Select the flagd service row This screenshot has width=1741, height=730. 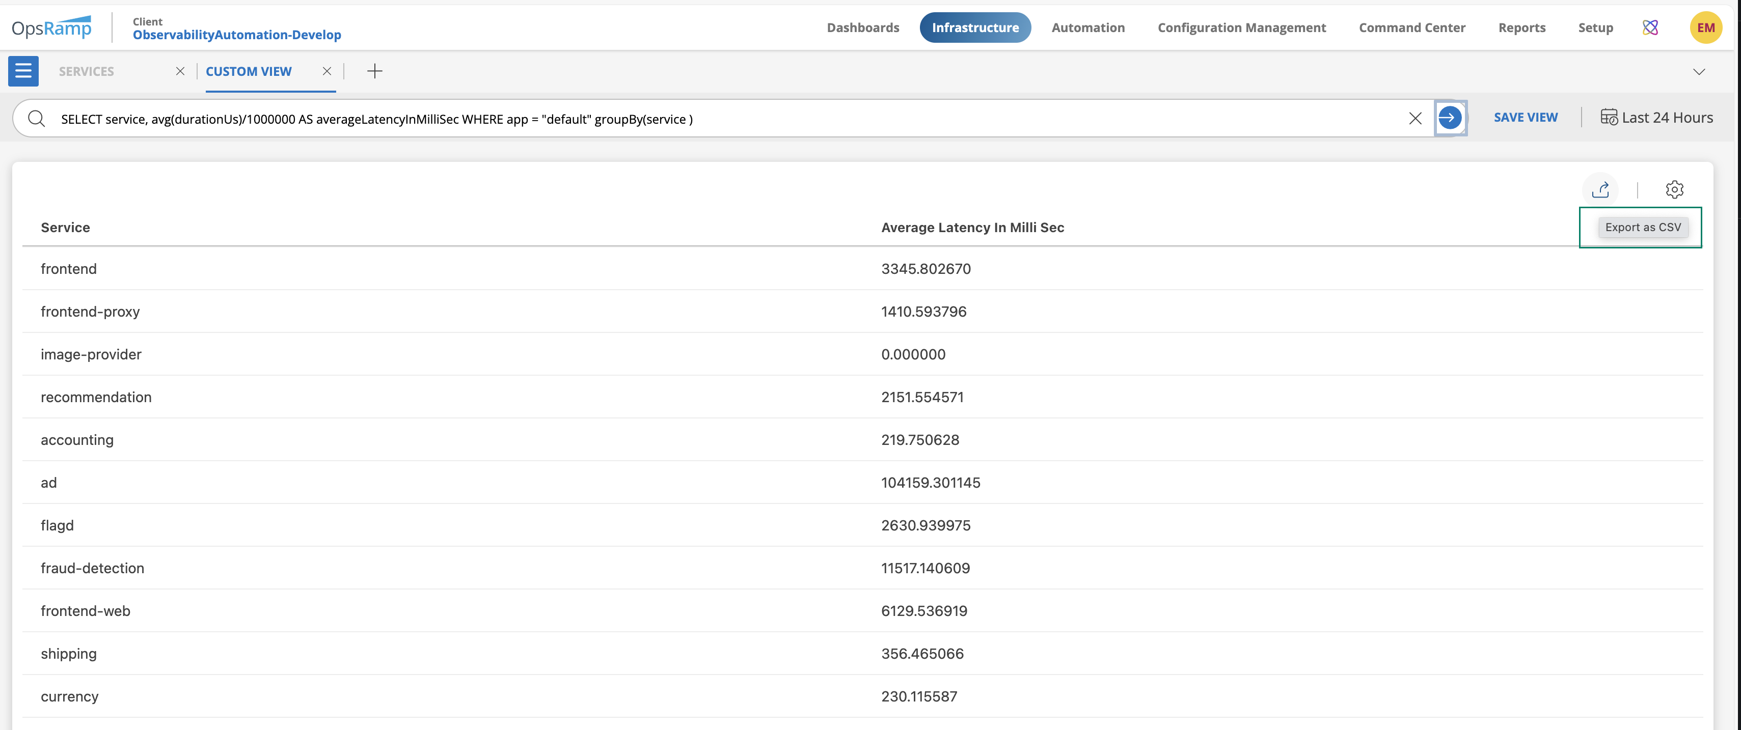[x=862, y=525]
